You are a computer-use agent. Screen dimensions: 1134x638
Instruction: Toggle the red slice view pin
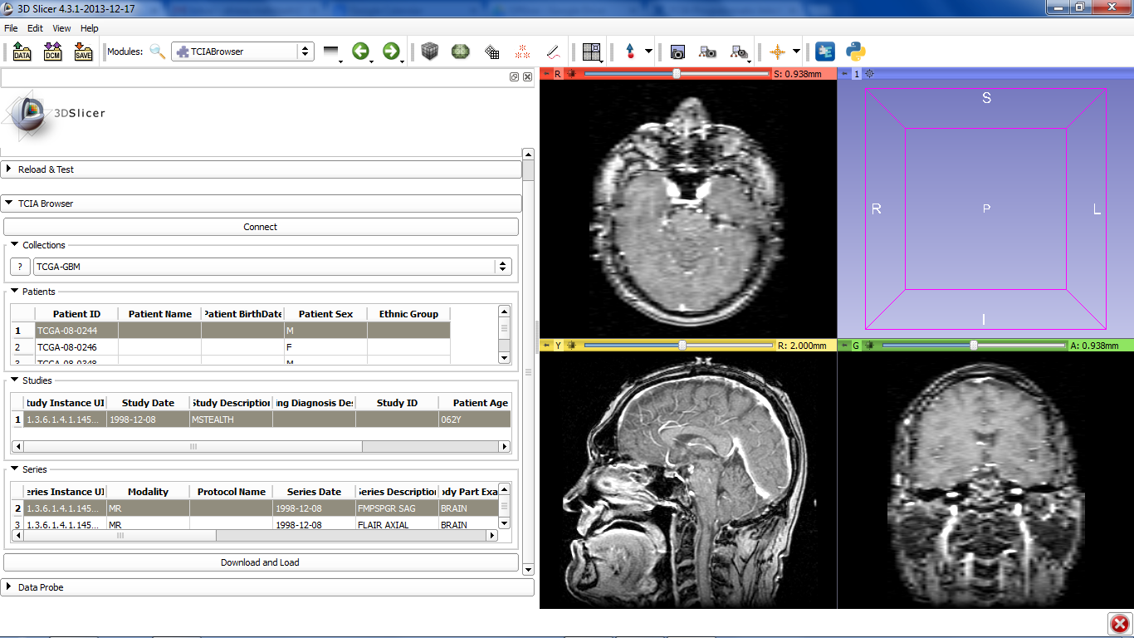546,74
